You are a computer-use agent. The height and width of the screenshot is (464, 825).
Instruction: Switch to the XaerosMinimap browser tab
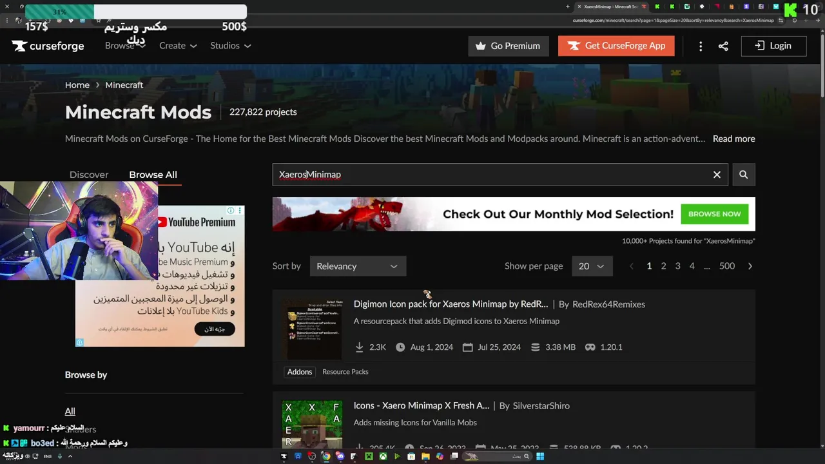pyautogui.click(x=612, y=6)
